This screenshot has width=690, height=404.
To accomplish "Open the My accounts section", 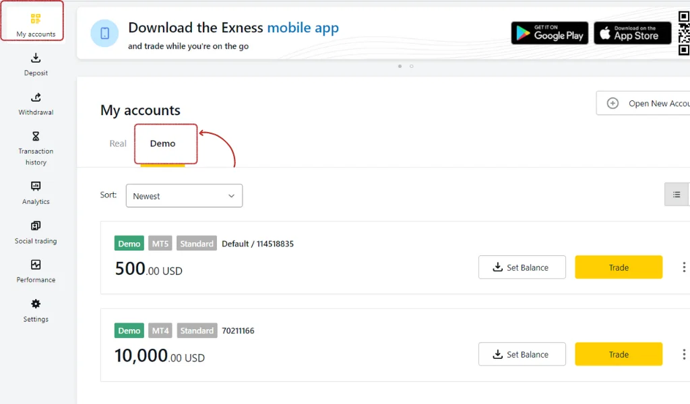I will (32, 20).
